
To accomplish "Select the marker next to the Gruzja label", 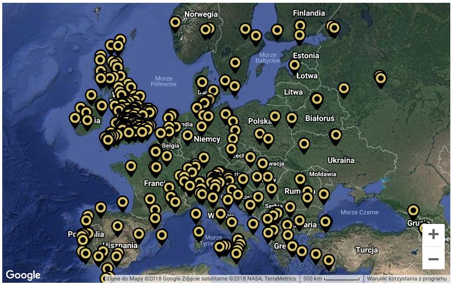I will pyautogui.click(x=413, y=212).
